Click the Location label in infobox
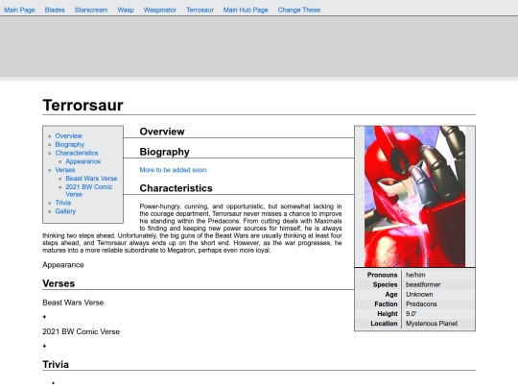The image size is (518, 389). point(384,324)
